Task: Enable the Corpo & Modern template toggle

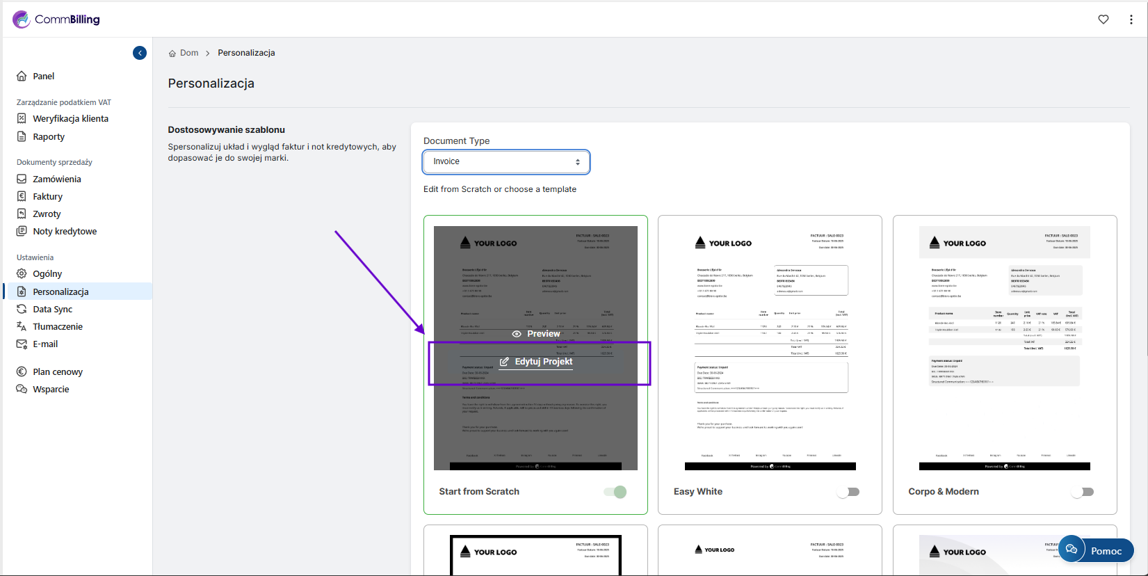Action: pyautogui.click(x=1083, y=492)
